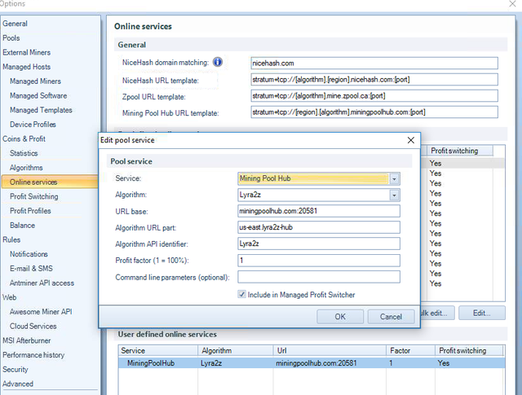Image resolution: width=522 pixels, height=395 pixels.
Task: Sort by Factor column header
Action: [x=410, y=350]
